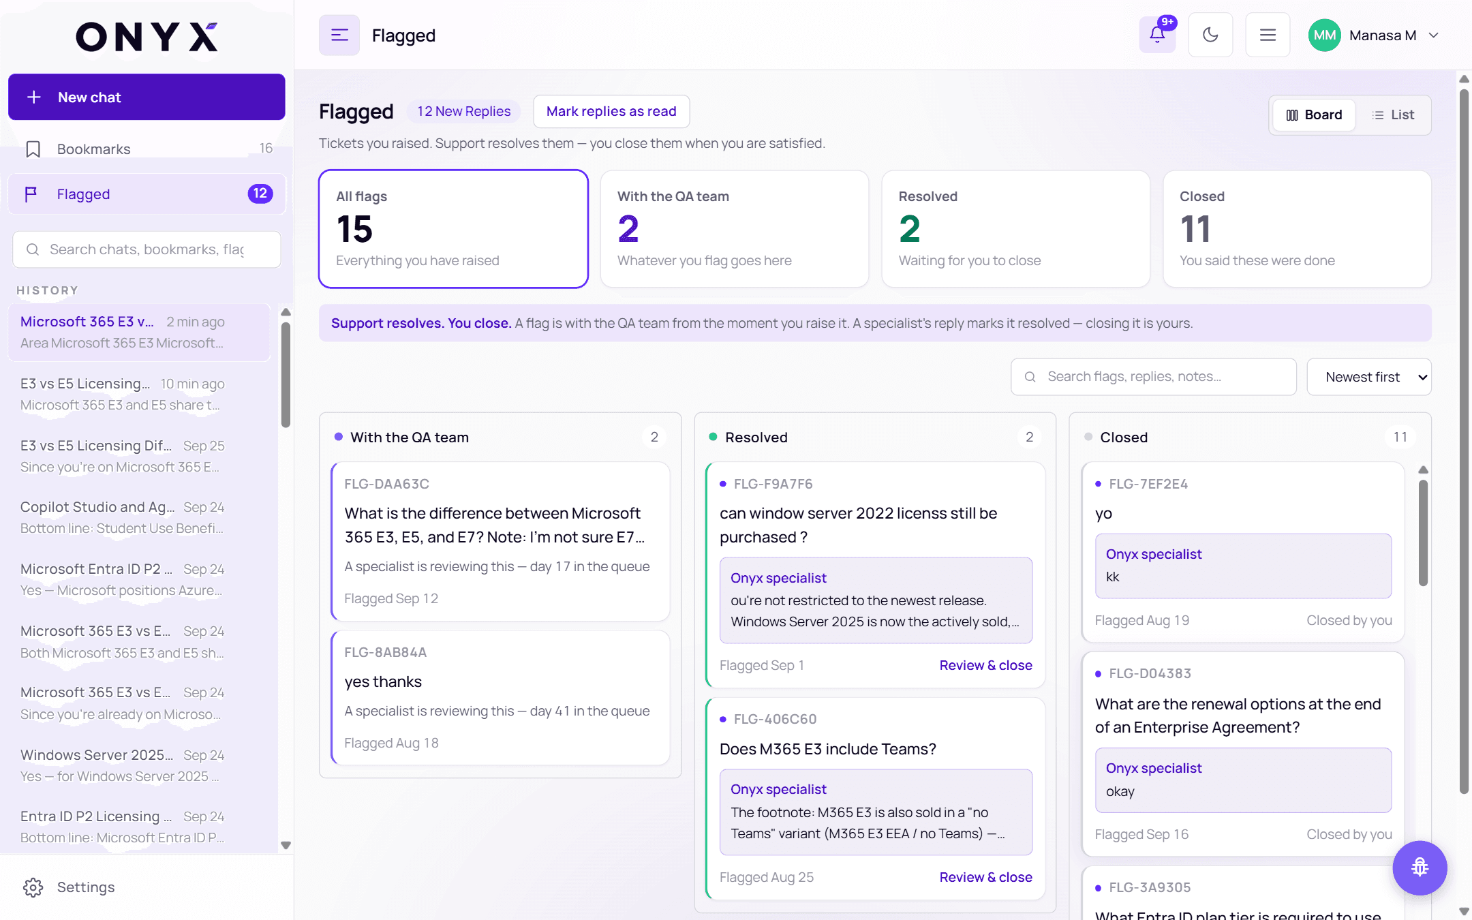Click the flag icon in the sidebar
Image resolution: width=1472 pixels, height=920 pixels.
(31, 194)
